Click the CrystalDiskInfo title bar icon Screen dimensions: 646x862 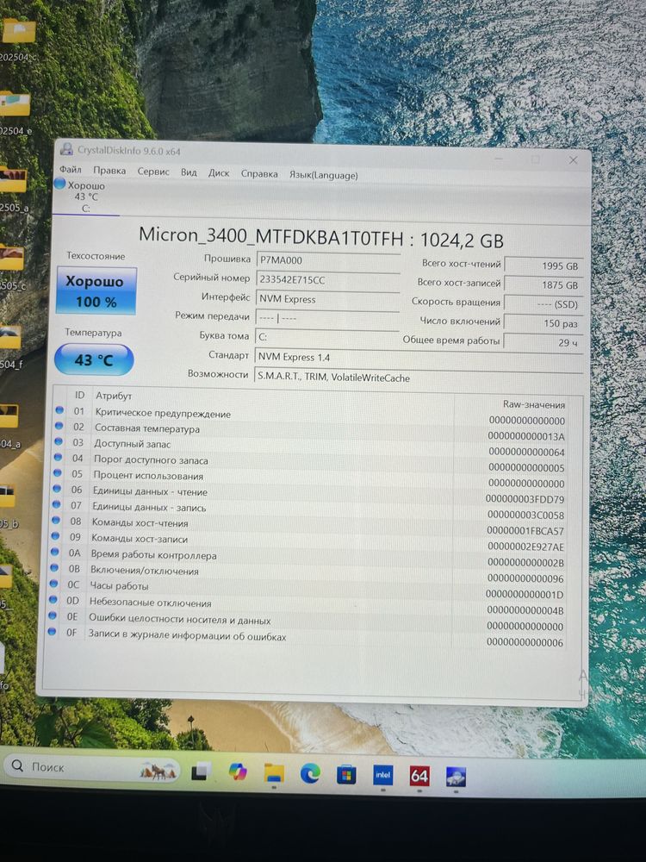pyautogui.click(x=67, y=149)
